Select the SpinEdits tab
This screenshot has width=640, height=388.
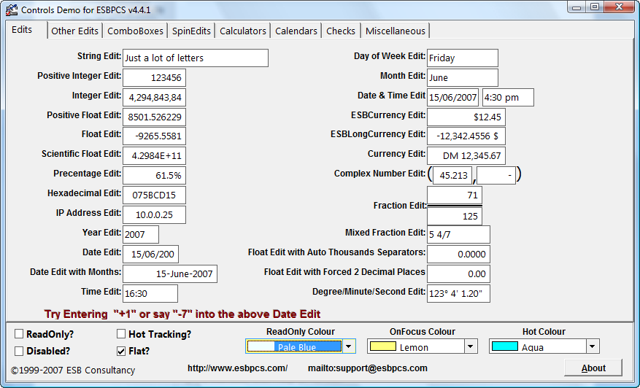[191, 31]
